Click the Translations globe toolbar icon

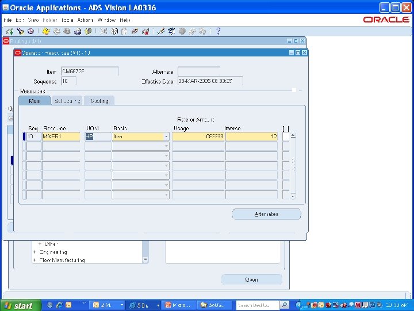[x=182, y=32]
